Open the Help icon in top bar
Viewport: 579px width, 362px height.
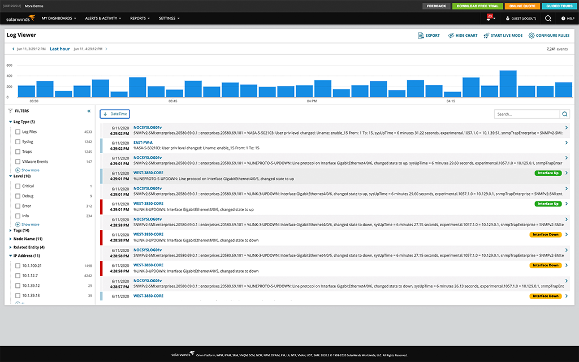(x=563, y=18)
